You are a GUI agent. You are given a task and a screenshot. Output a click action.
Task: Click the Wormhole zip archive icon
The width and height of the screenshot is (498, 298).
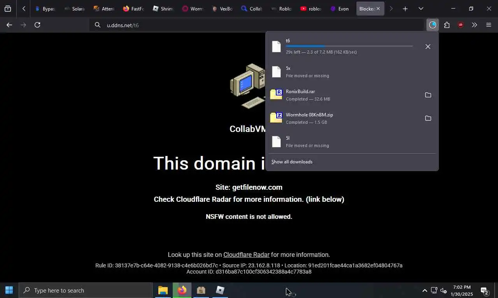[x=276, y=118]
